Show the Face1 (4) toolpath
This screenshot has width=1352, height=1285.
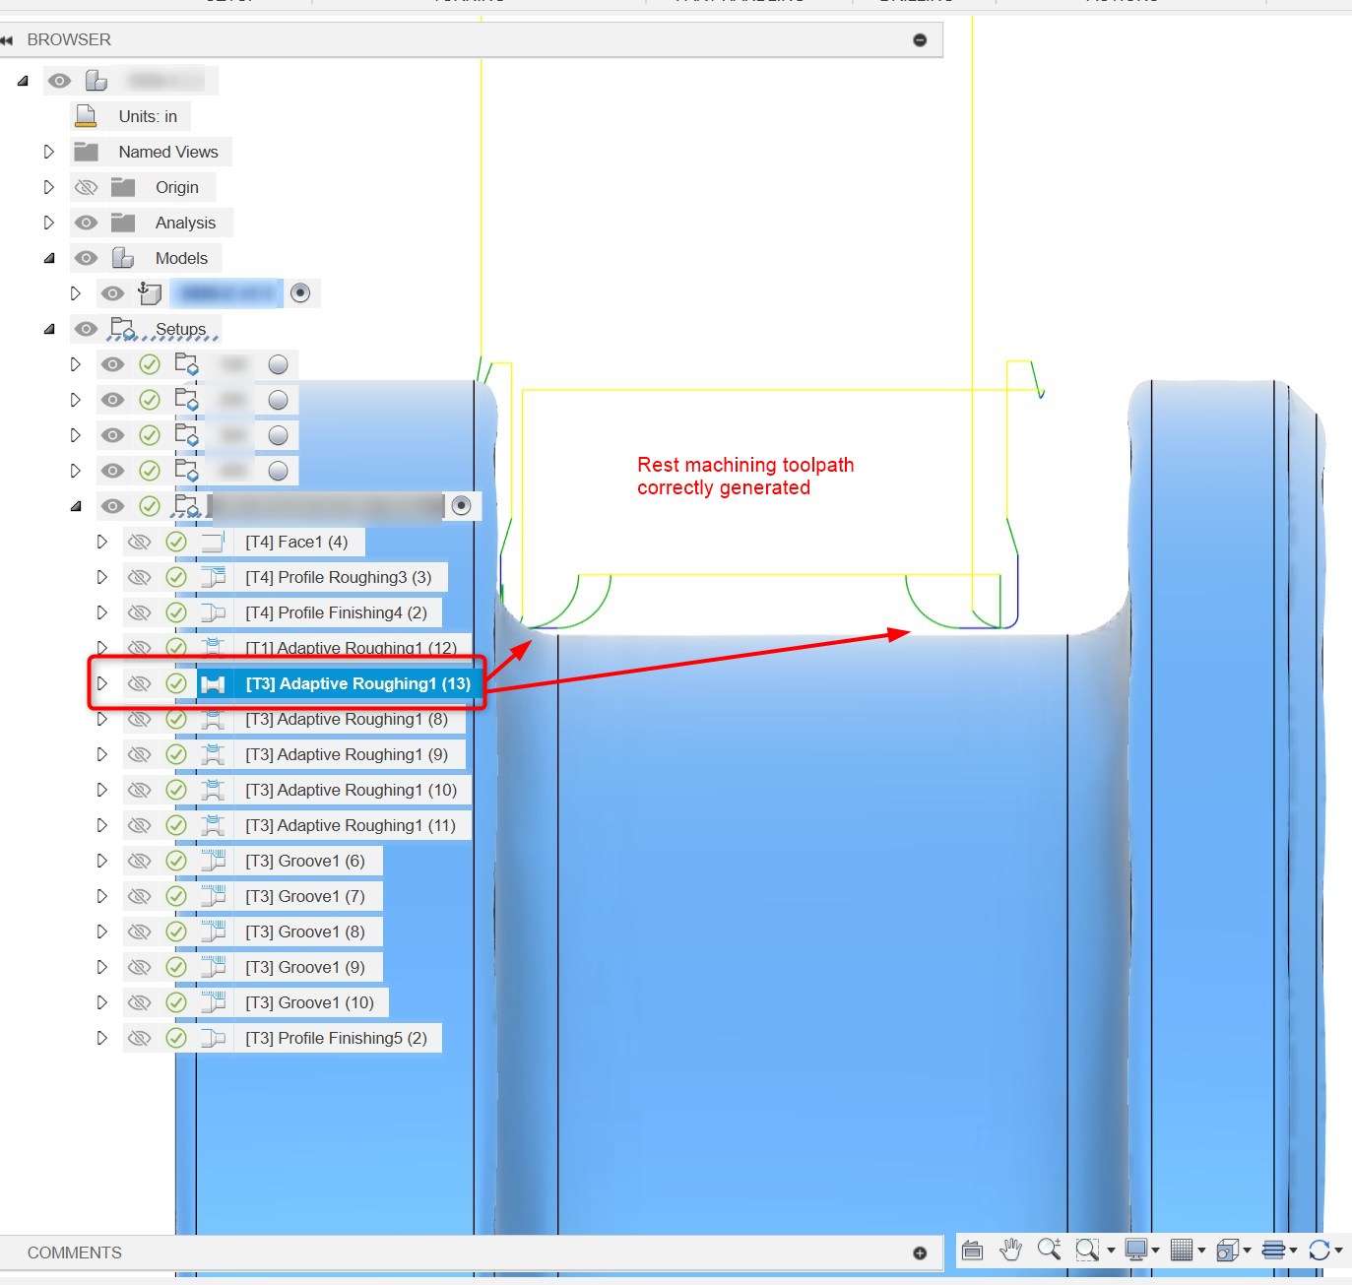(140, 542)
